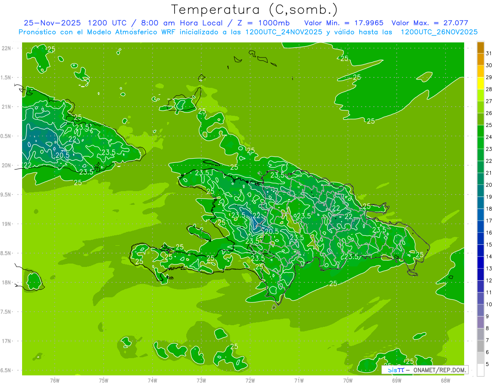Click the '17N' latitude axis label
This screenshot has width=500, height=386.
[7, 341]
